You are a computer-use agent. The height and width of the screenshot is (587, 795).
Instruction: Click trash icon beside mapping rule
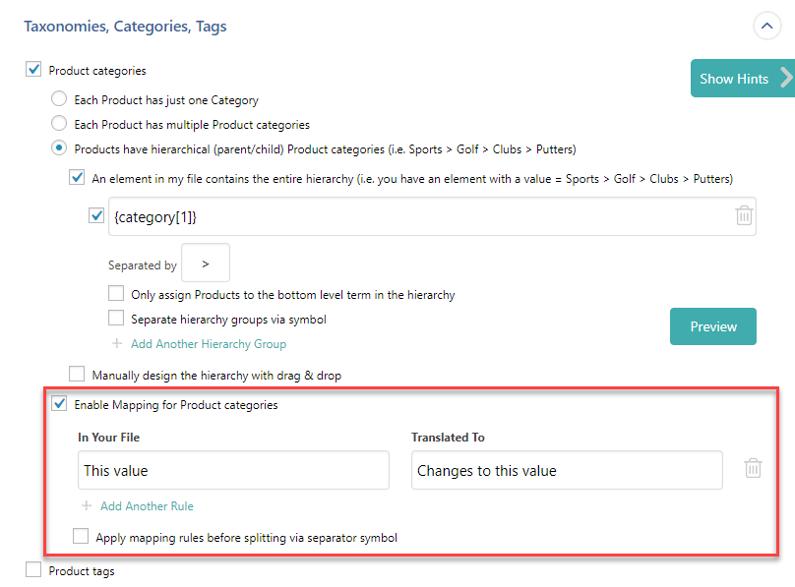pos(753,468)
